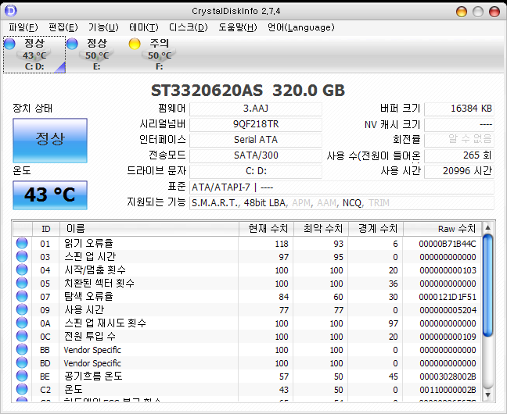This screenshot has width=507, height=414.
Task: Open the 언어(Language) menu
Action: (x=301, y=27)
